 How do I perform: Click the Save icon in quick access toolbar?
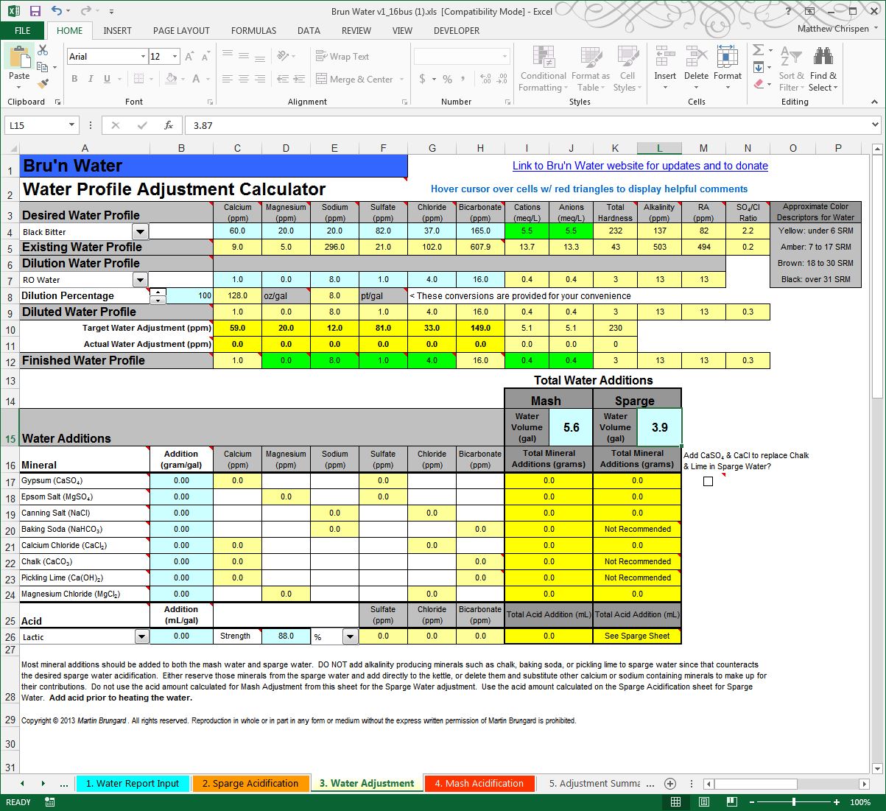coord(35,11)
